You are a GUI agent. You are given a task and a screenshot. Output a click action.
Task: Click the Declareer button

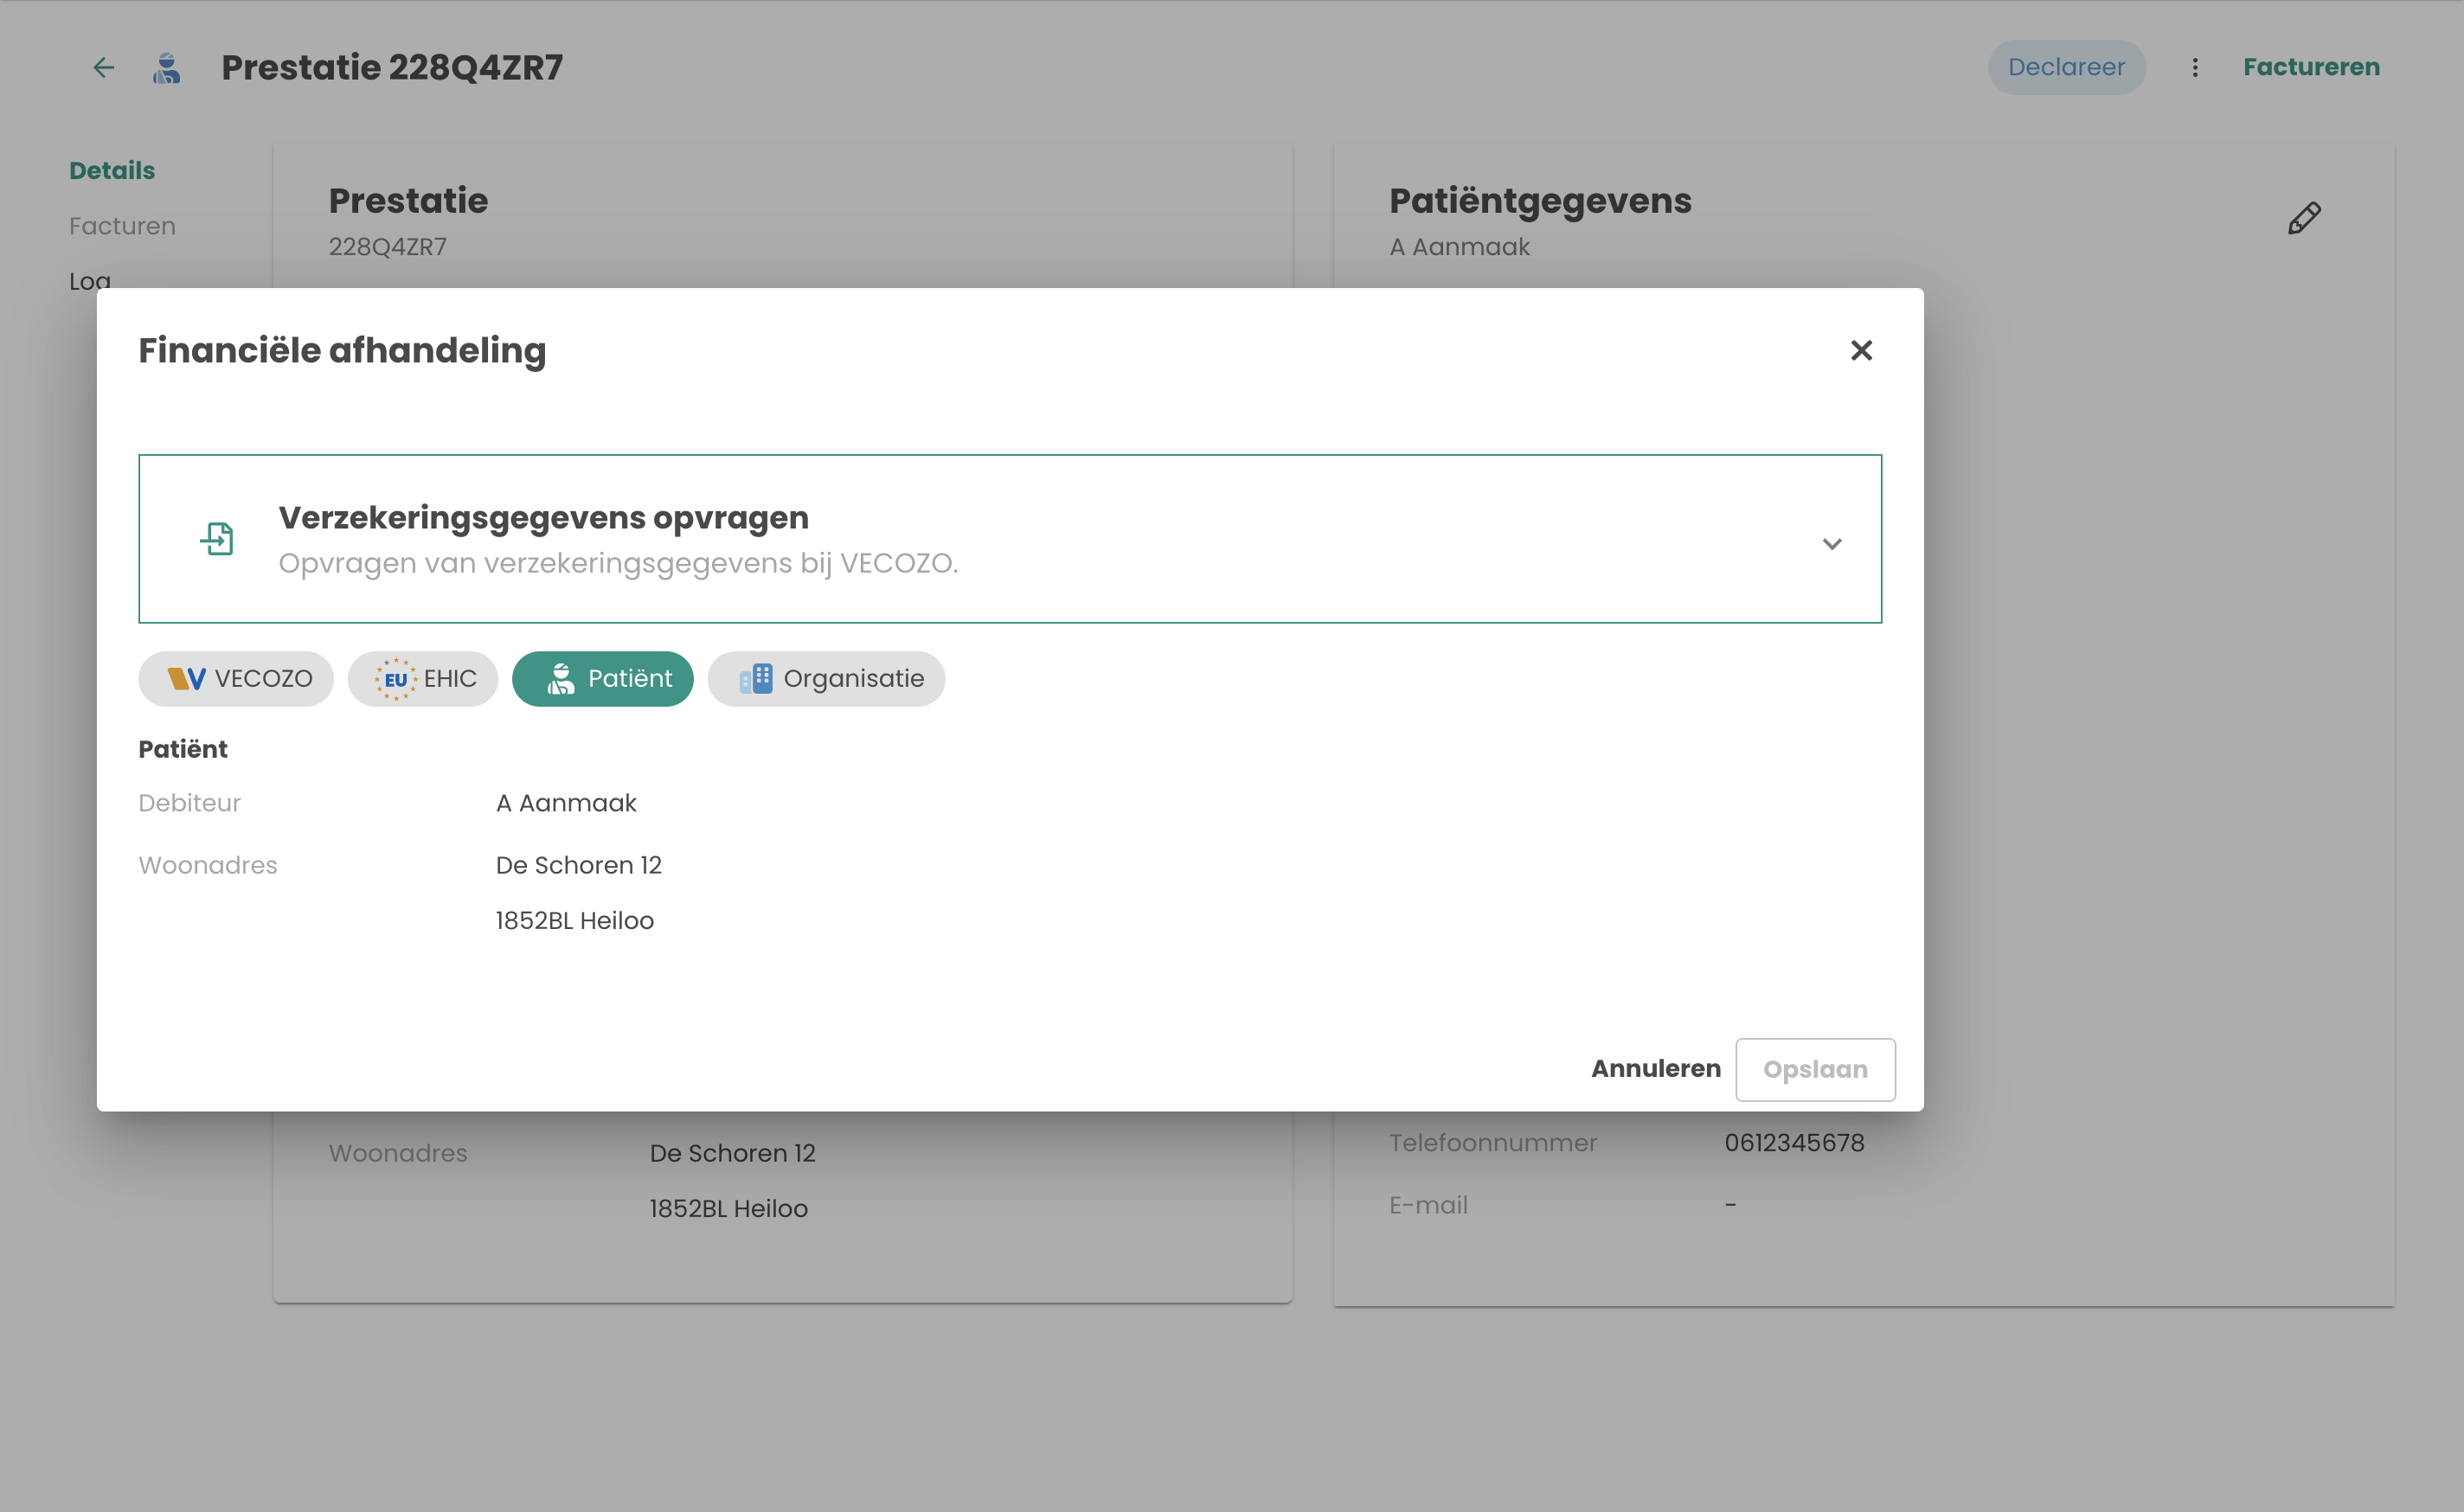tap(2065, 67)
